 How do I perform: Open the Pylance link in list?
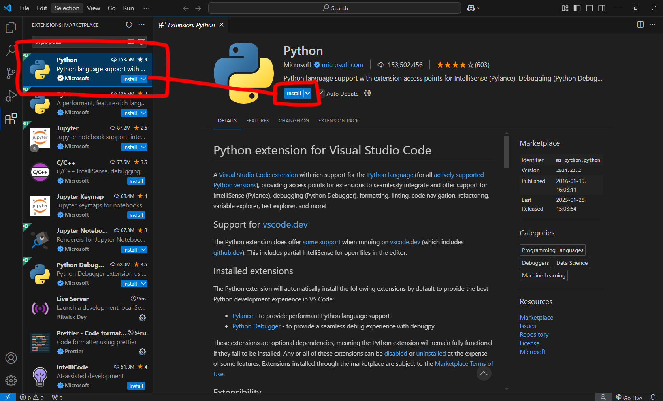[x=243, y=316]
